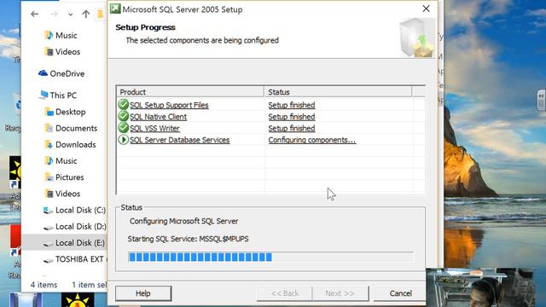Screen dimensions: 546x307
Task: Click the TOSHIBA EXT drive icon
Action: (48, 260)
